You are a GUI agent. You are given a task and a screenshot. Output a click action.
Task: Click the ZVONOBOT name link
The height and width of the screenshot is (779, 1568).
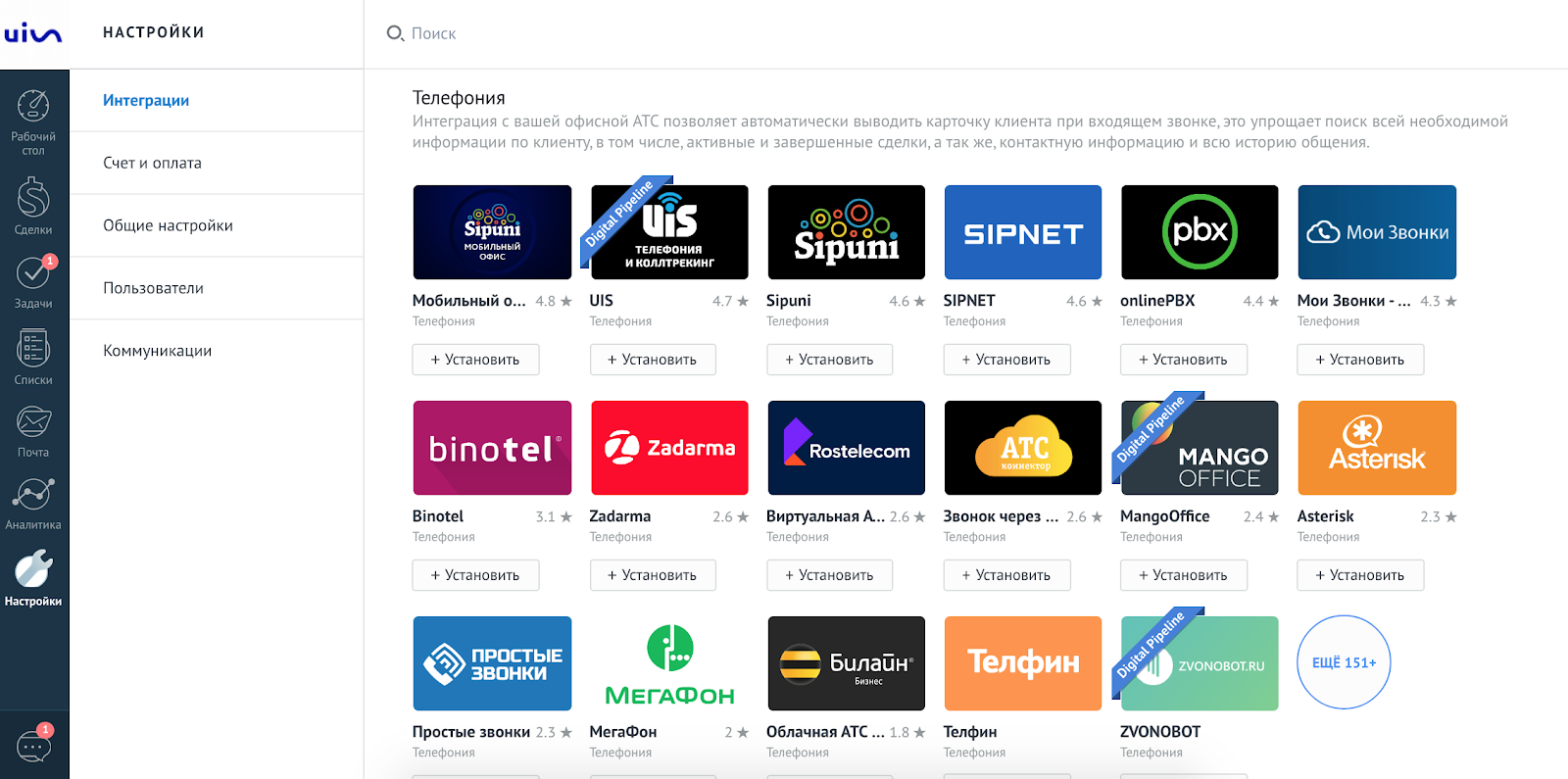tap(1160, 732)
